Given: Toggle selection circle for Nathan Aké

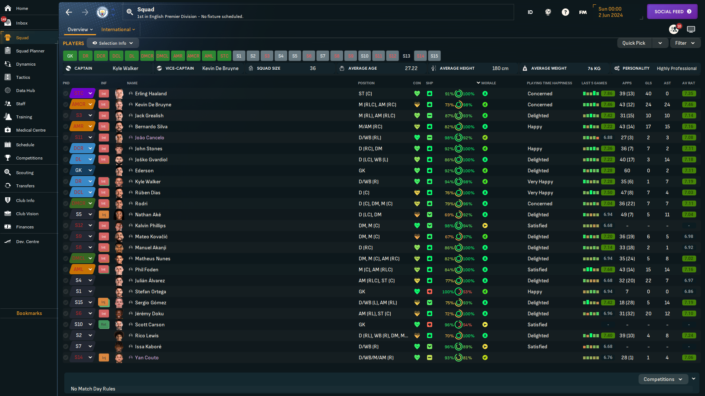Looking at the screenshot, I should tap(65, 214).
